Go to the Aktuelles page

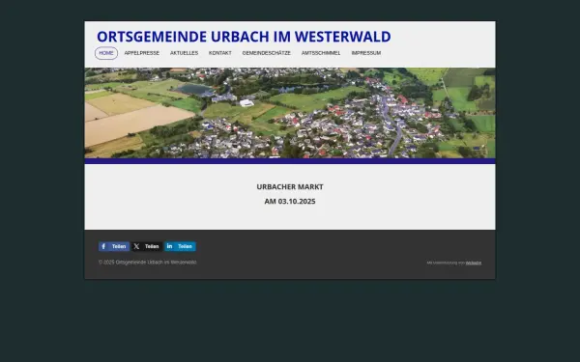pyautogui.click(x=185, y=53)
